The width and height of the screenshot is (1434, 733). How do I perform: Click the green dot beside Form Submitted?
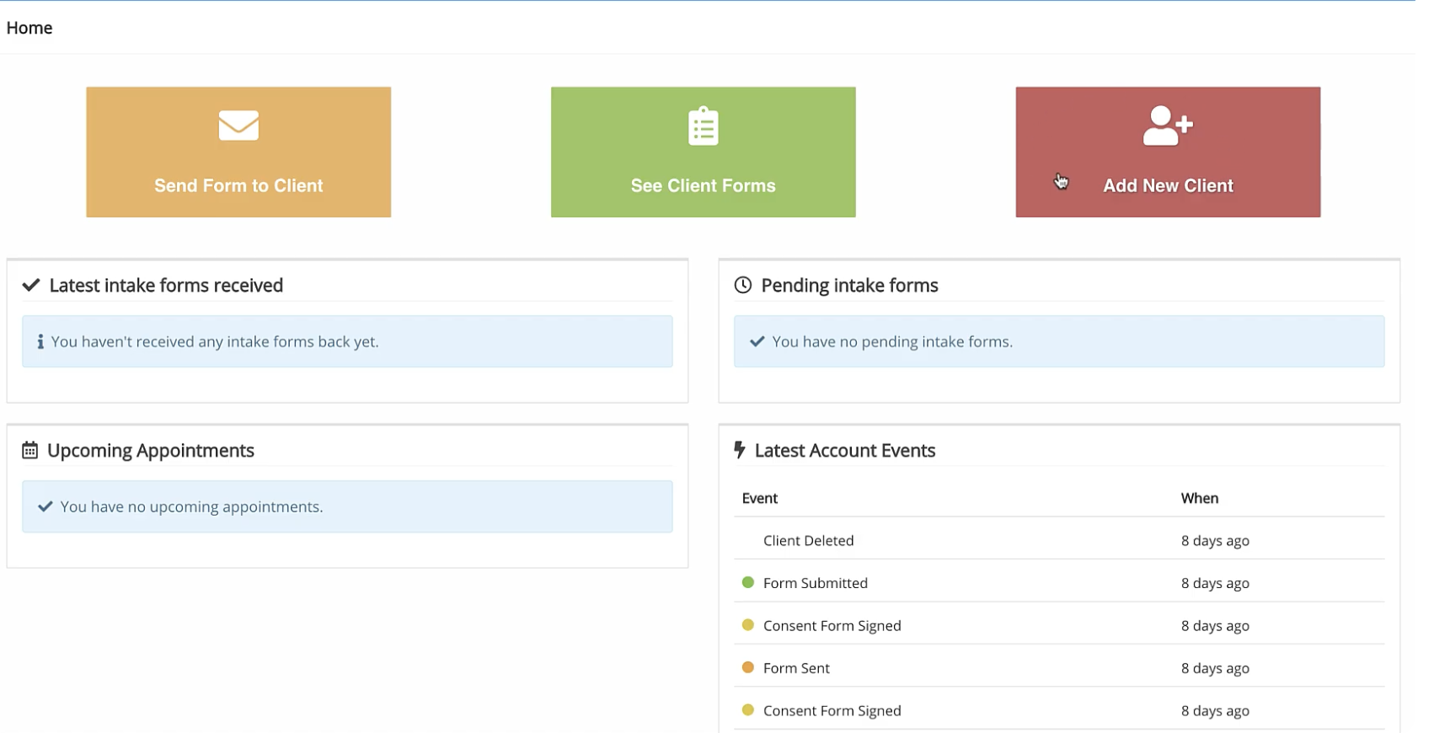[x=747, y=582]
